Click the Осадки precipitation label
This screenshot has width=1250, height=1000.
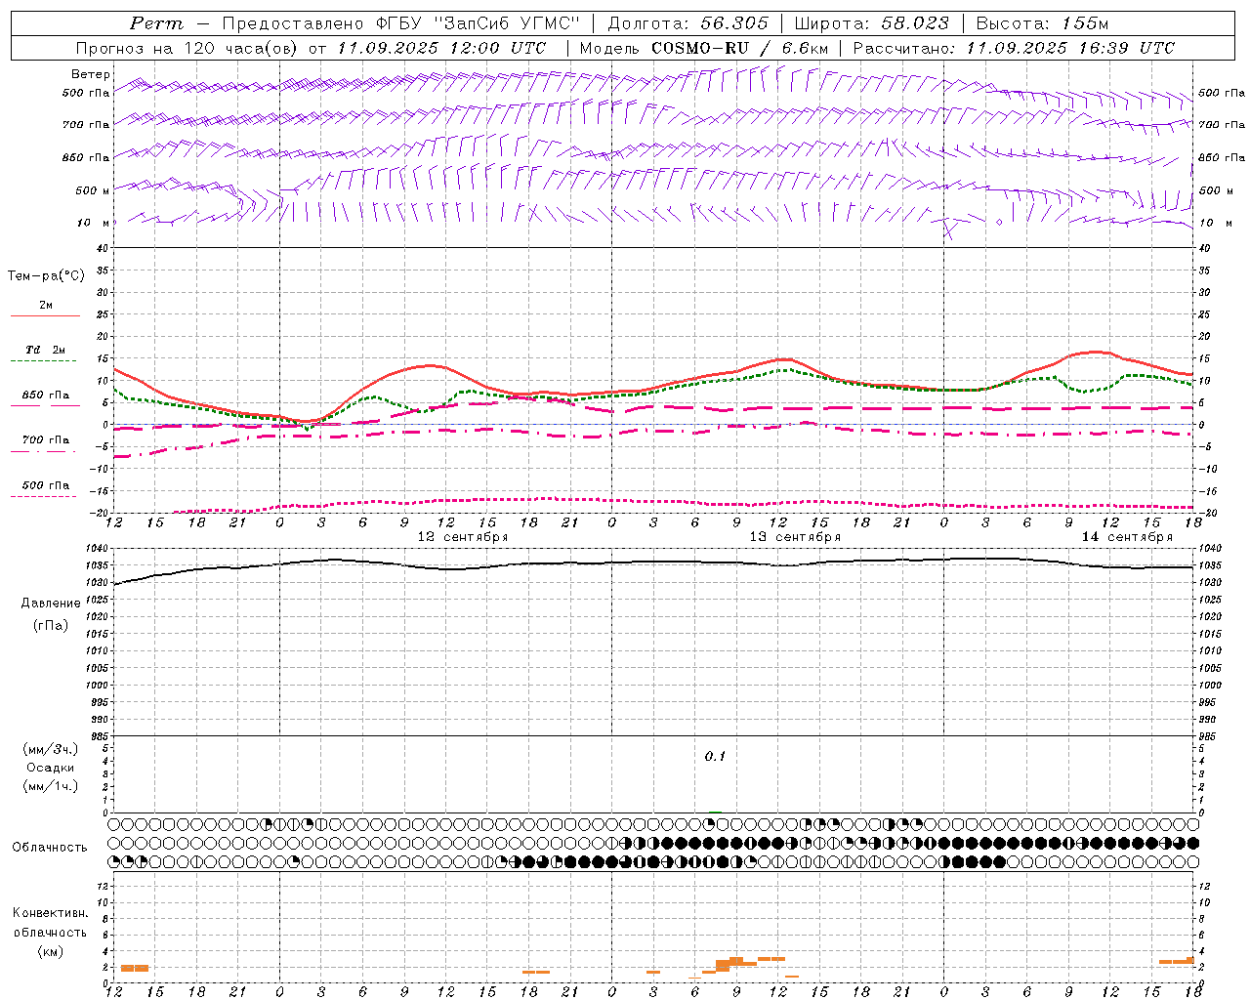(x=51, y=768)
